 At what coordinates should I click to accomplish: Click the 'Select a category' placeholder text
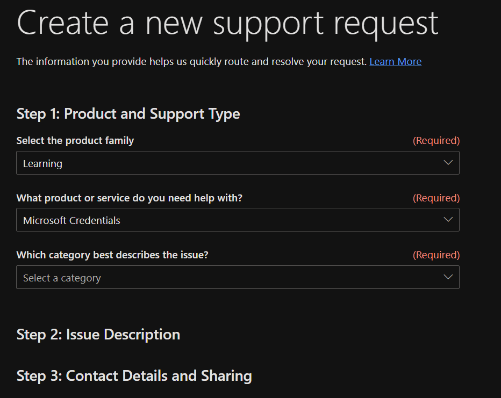pyautogui.click(x=62, y=278)
